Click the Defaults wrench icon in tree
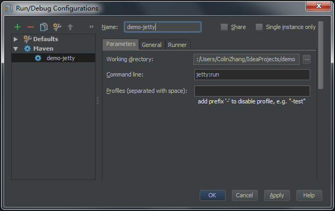Screen dimensions: 335x211 27,39
